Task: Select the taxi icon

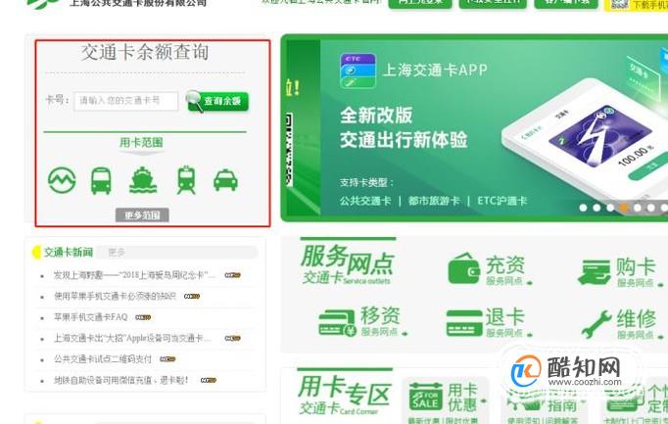Action: 225,180
